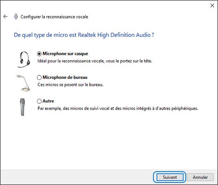Go back with the arrow icon
Viewport: 218px width, 185px height.
(x=5, y=17)
